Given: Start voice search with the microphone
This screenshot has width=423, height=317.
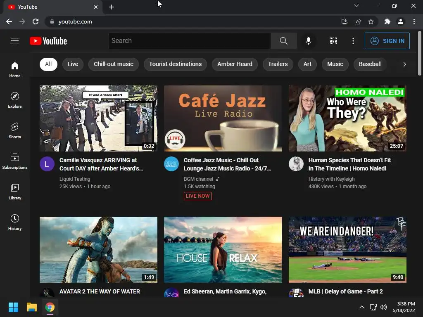Looking at the screenshot, I should point(308,41).
